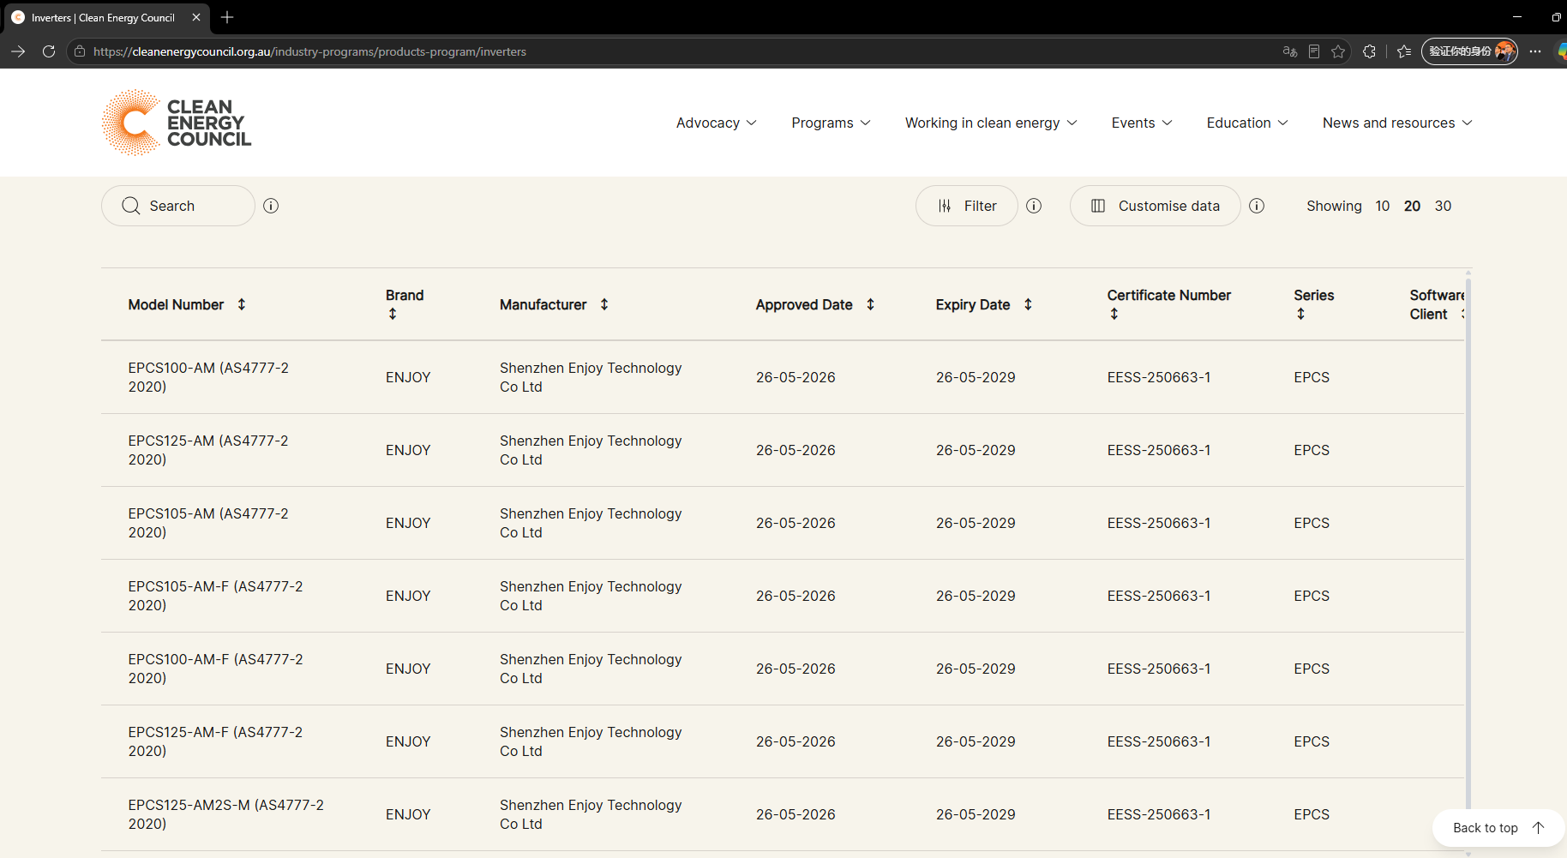Image resolution: width=1567 pixels, height=858 pixels.
Task: Open the Customise data info icon
Action: (x=1257, y=206)
